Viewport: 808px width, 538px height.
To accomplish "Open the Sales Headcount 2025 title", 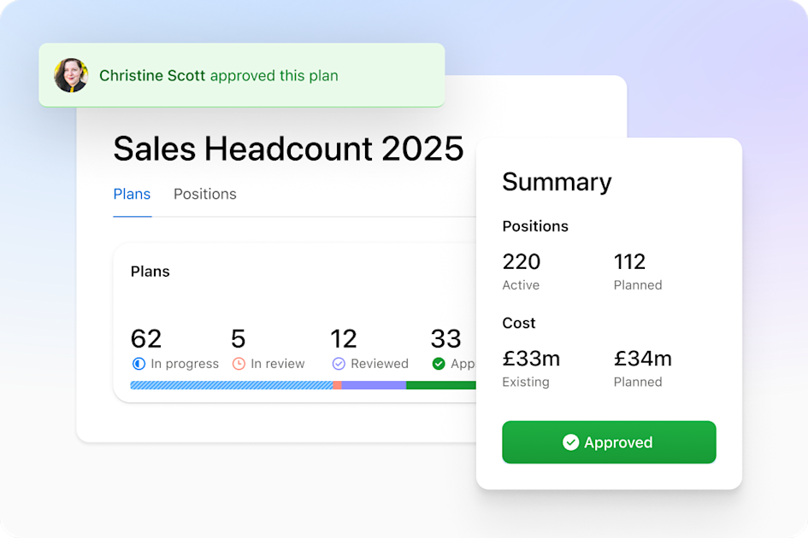I will click(288, 149).
